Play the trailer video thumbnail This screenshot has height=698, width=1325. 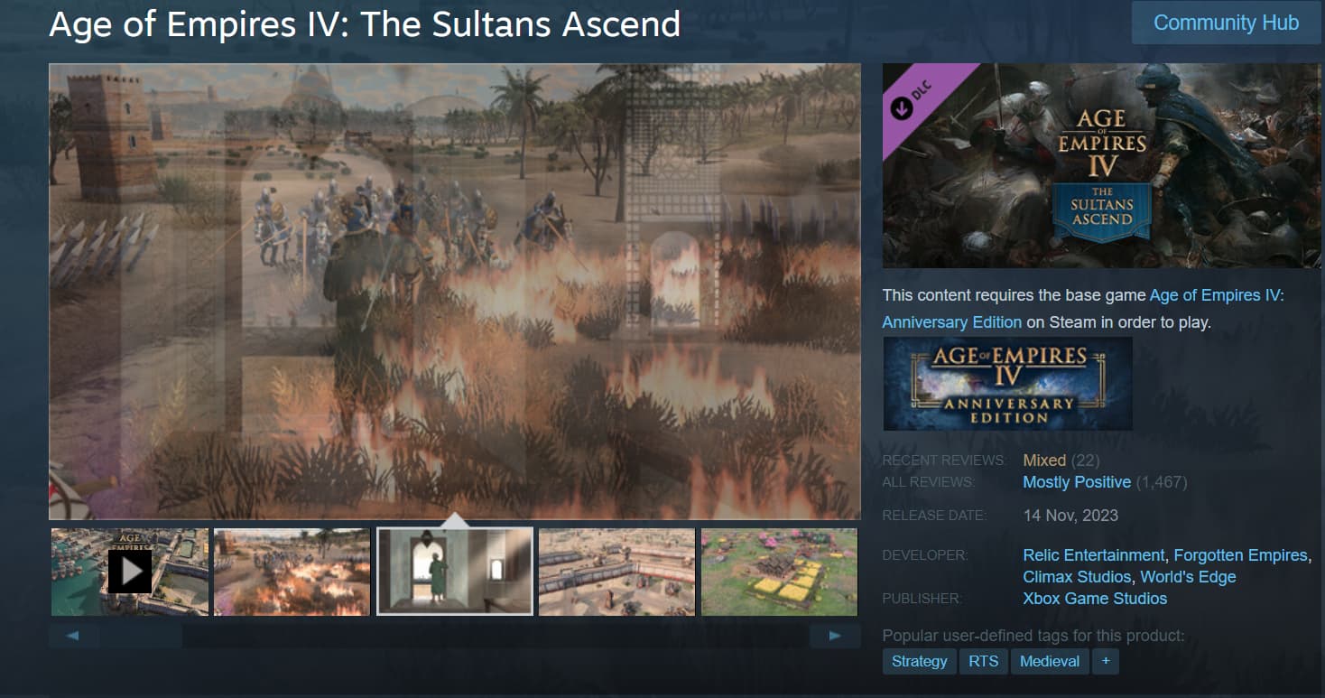tap(130, 572)
